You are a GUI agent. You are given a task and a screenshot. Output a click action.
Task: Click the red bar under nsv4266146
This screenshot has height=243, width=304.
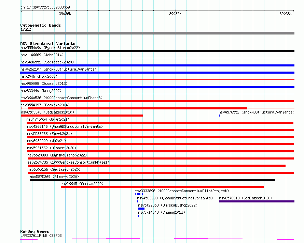(161, 130)
